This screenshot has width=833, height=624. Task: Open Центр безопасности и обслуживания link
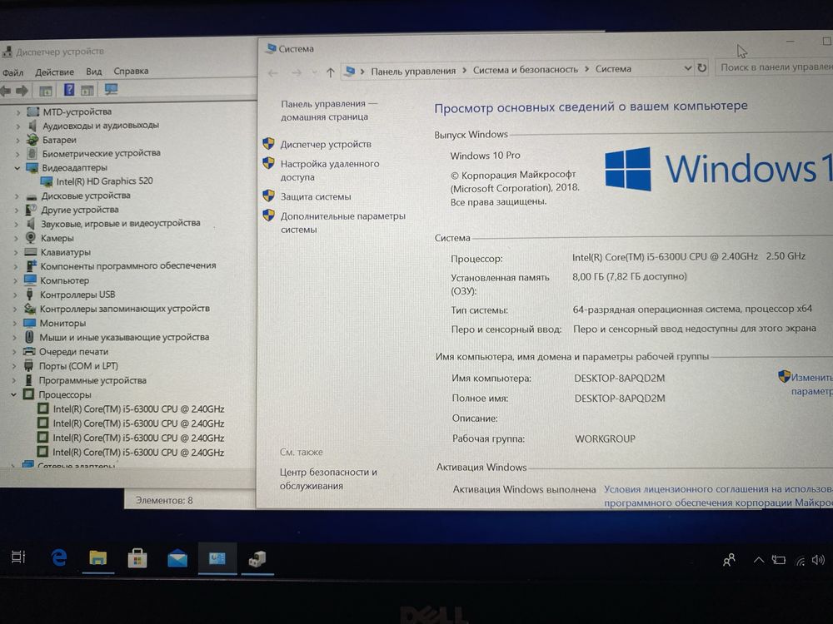(328, 479)
